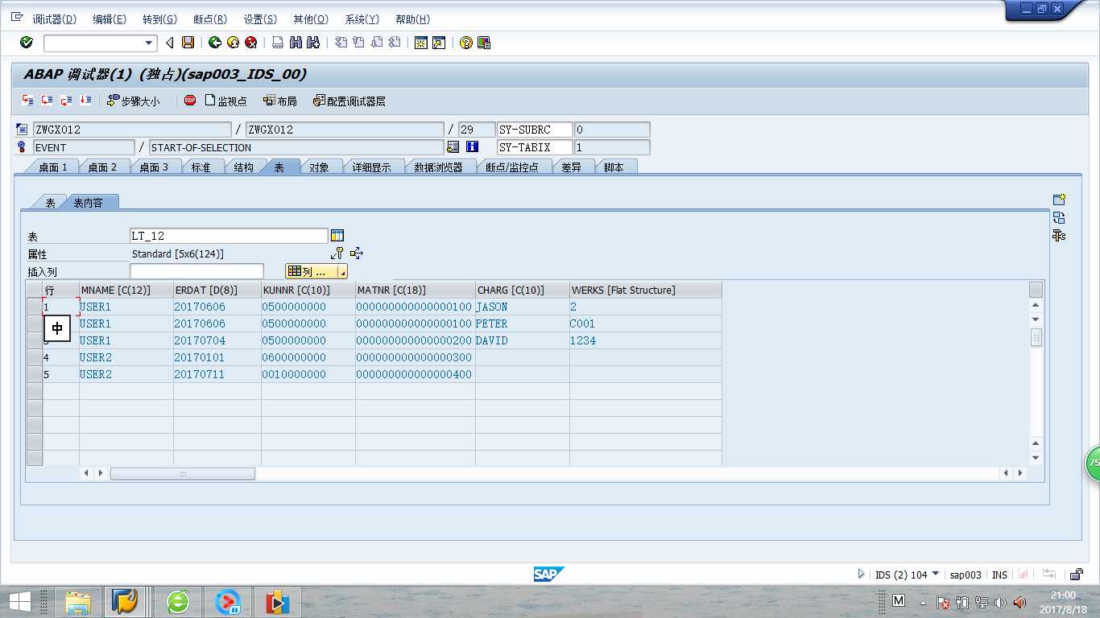This screenshot has height=618, width=1100.
Task: Click the Create new session icon
Action: tap(420, 43)
